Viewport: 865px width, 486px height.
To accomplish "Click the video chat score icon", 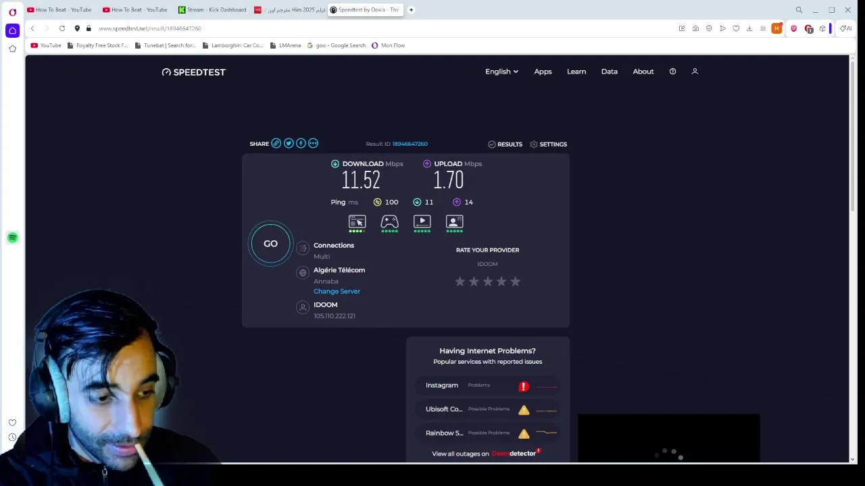I will click(x=454, y=221).
